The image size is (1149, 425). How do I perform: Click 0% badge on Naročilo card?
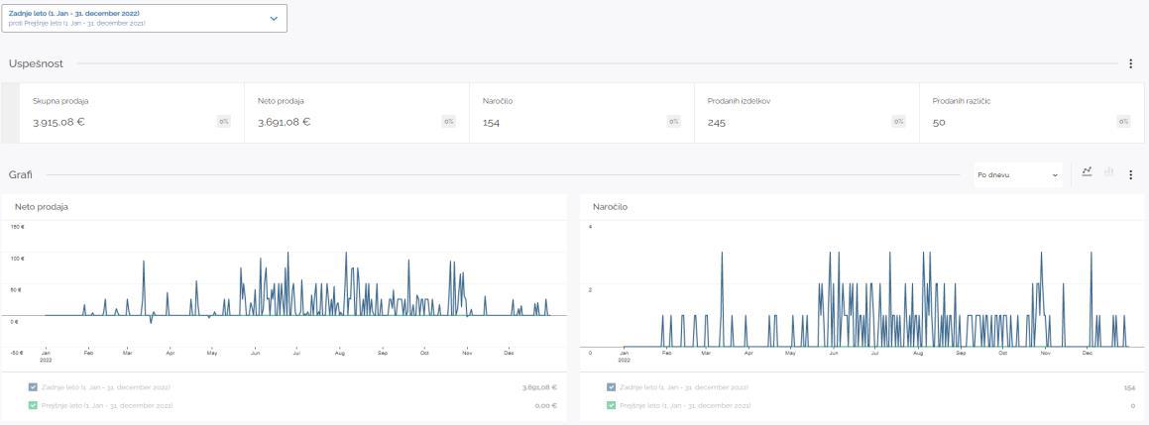point(673,122)
